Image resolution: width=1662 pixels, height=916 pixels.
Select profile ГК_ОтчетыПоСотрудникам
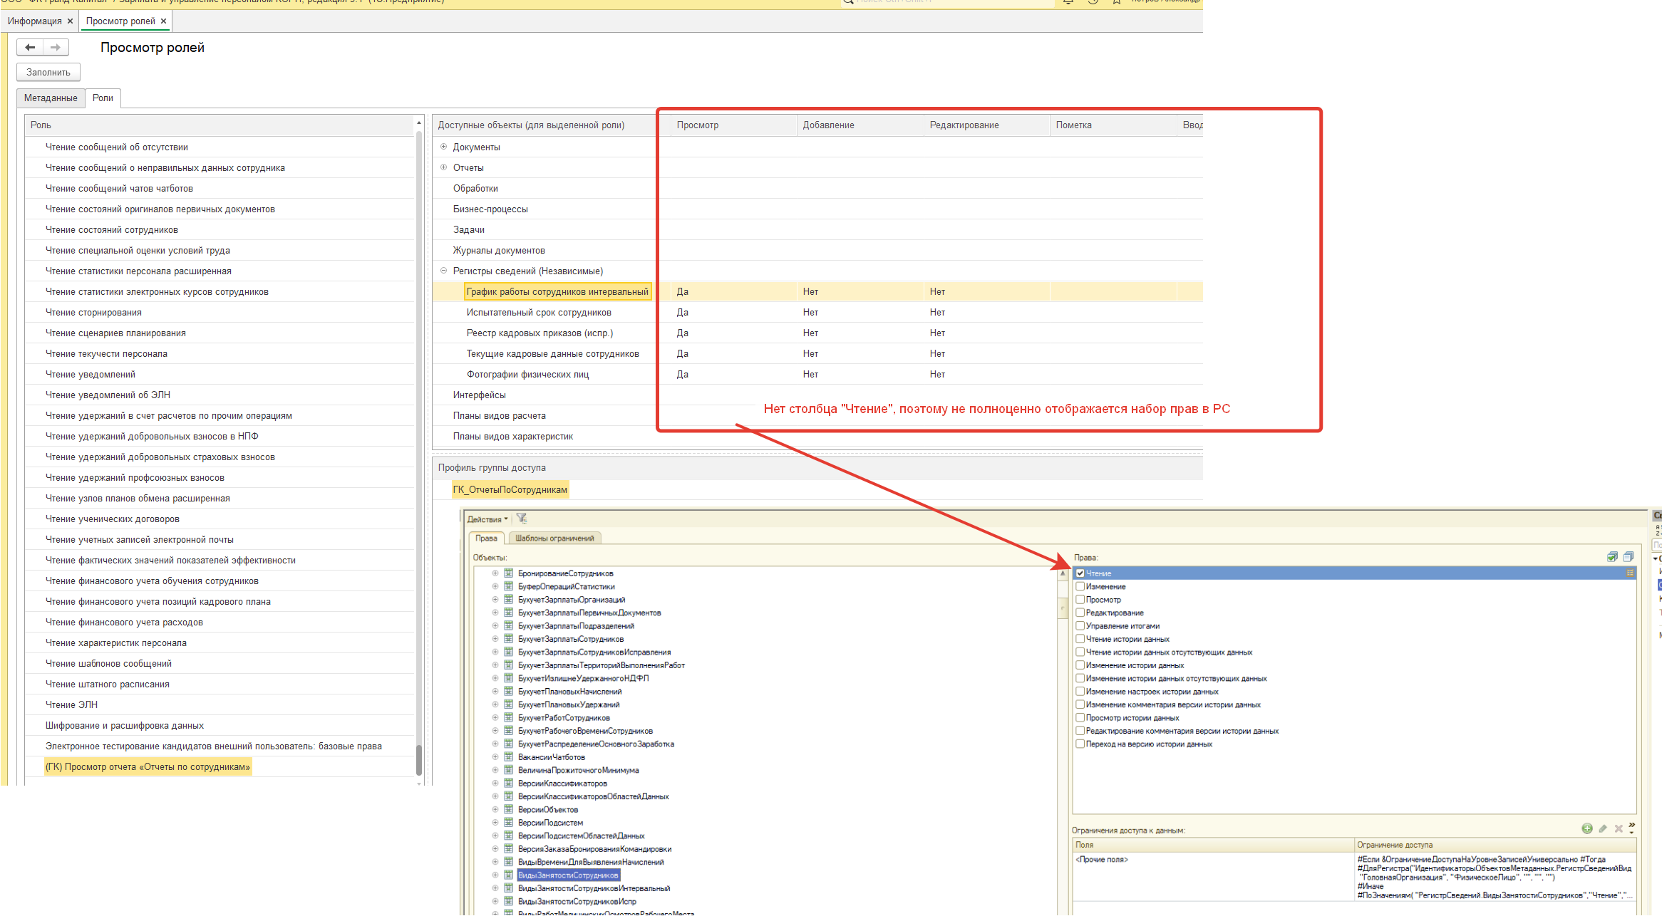(510, 489)
